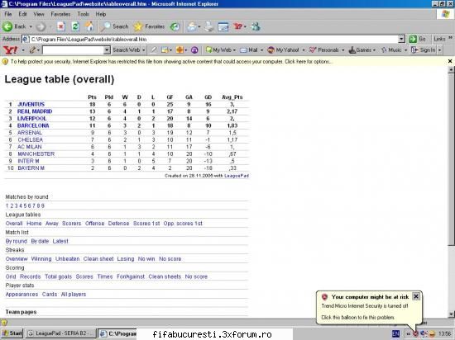Open the Windows Start menu
455x340 pixels.
[12, 333]
